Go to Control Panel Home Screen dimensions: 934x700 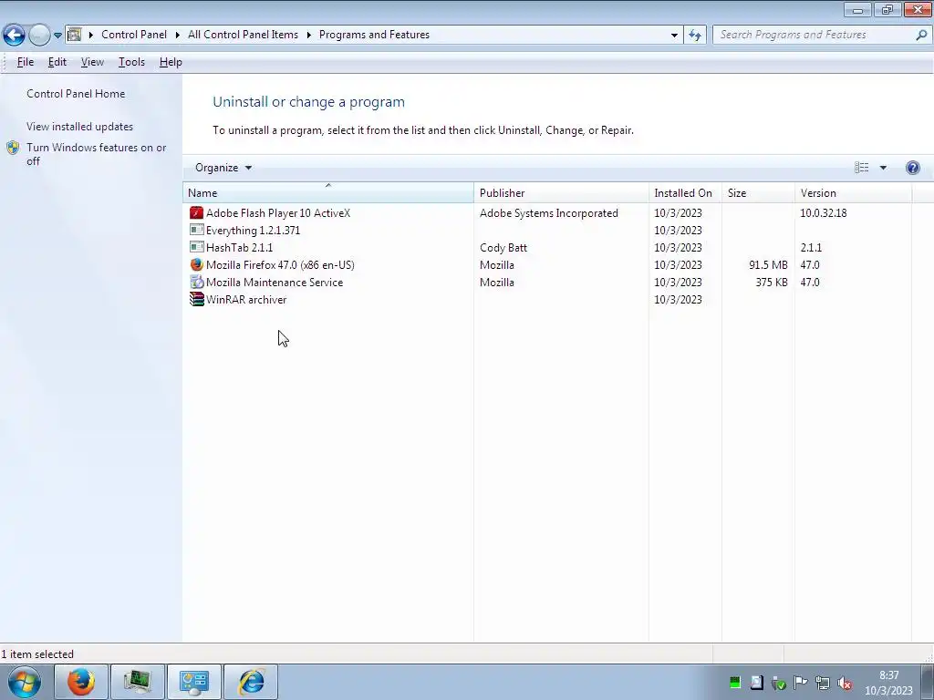coord(76,94)
